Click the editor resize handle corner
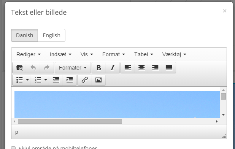Image resolution: width=235 pixels, height=149 pixels. point(224,136)
